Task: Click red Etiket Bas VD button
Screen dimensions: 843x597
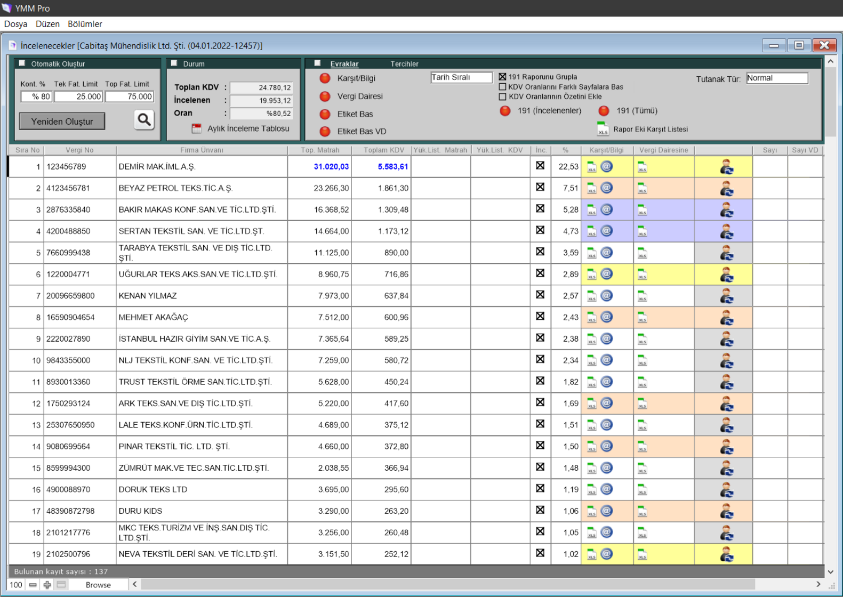Action: click(x=325, y=131)
